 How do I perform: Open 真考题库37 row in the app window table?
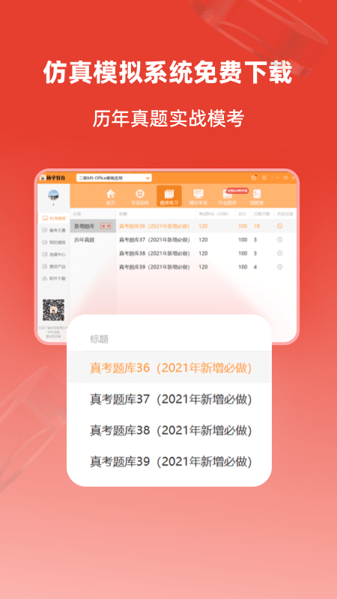206,240
